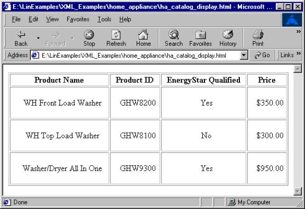The image size is (305, 209).
Task: Click the Links toolbar label
Action: (287, 55)
